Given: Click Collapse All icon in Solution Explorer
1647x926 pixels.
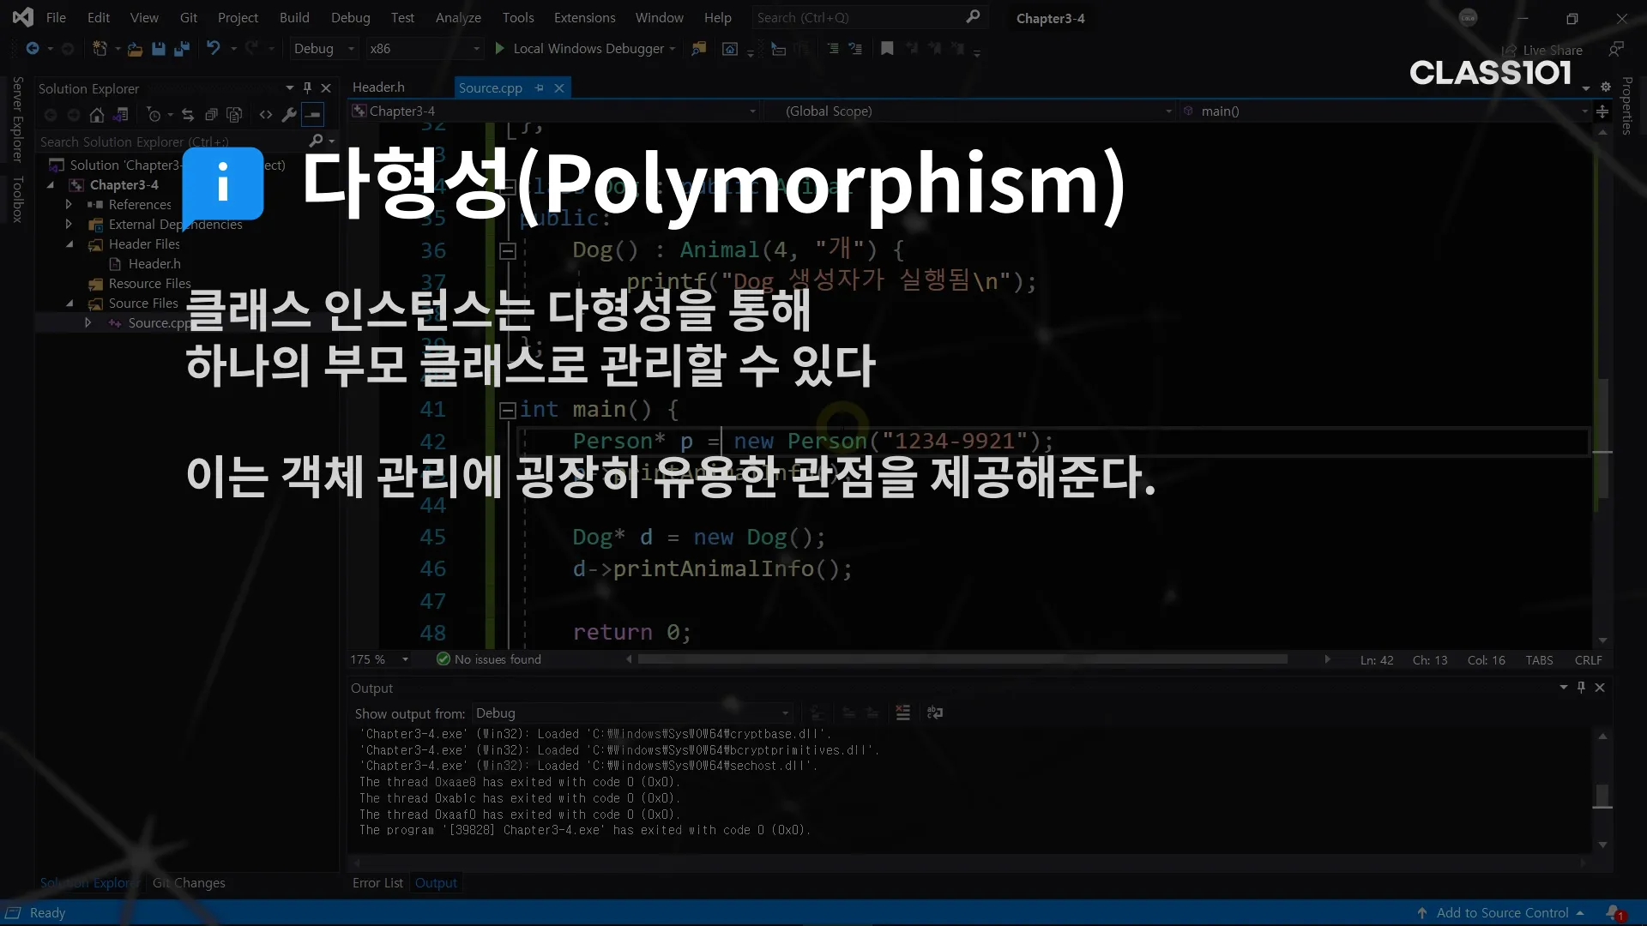Looking at the screenshot, I should point(211,115).
